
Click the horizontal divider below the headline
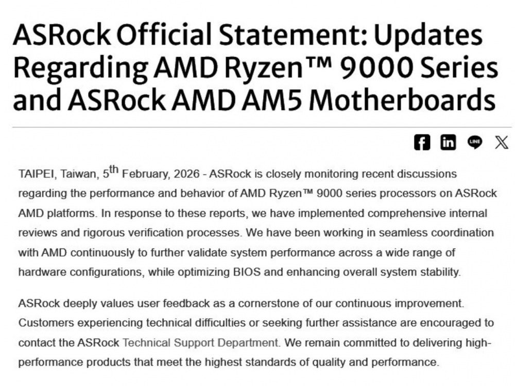point(257,127)
